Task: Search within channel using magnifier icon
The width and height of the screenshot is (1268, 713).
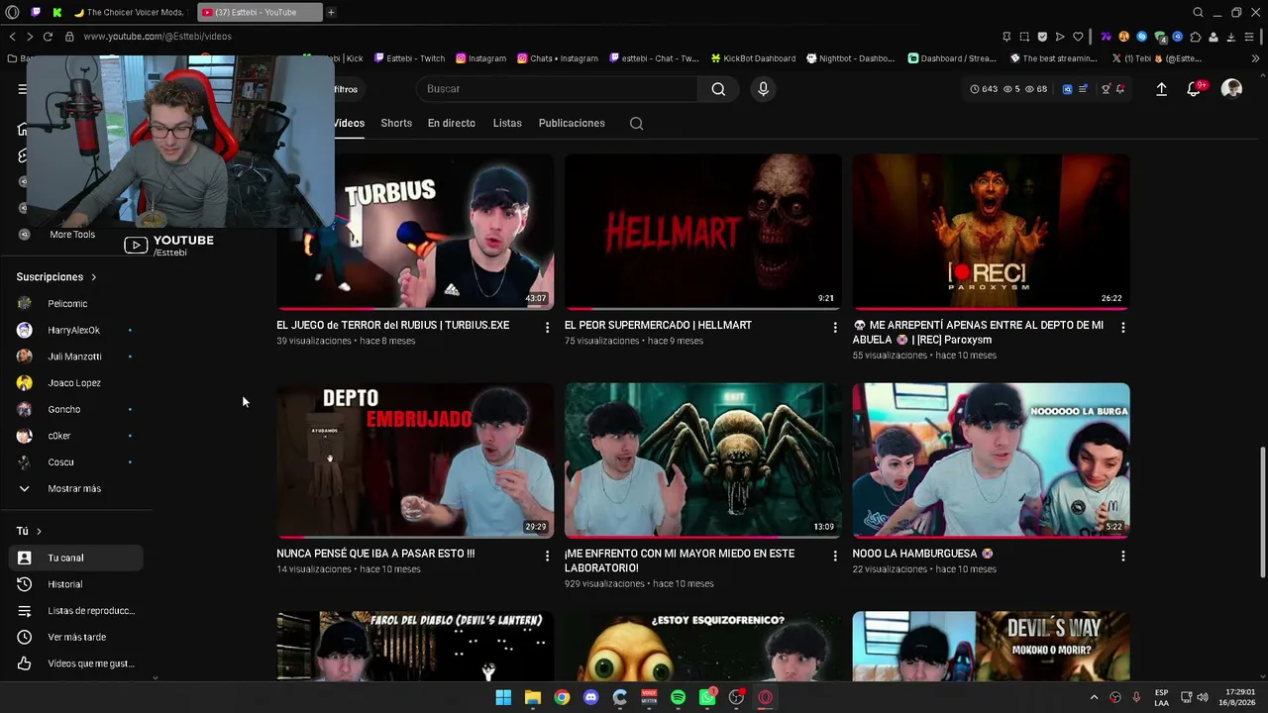Action: (x=636, y=124)
